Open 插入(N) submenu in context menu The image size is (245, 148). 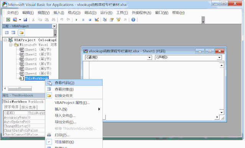(x=74, y=109)
